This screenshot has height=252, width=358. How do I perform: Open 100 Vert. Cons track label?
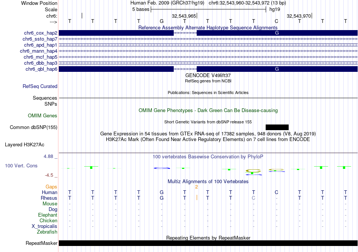pyautogui.click(x=21, y=165)
